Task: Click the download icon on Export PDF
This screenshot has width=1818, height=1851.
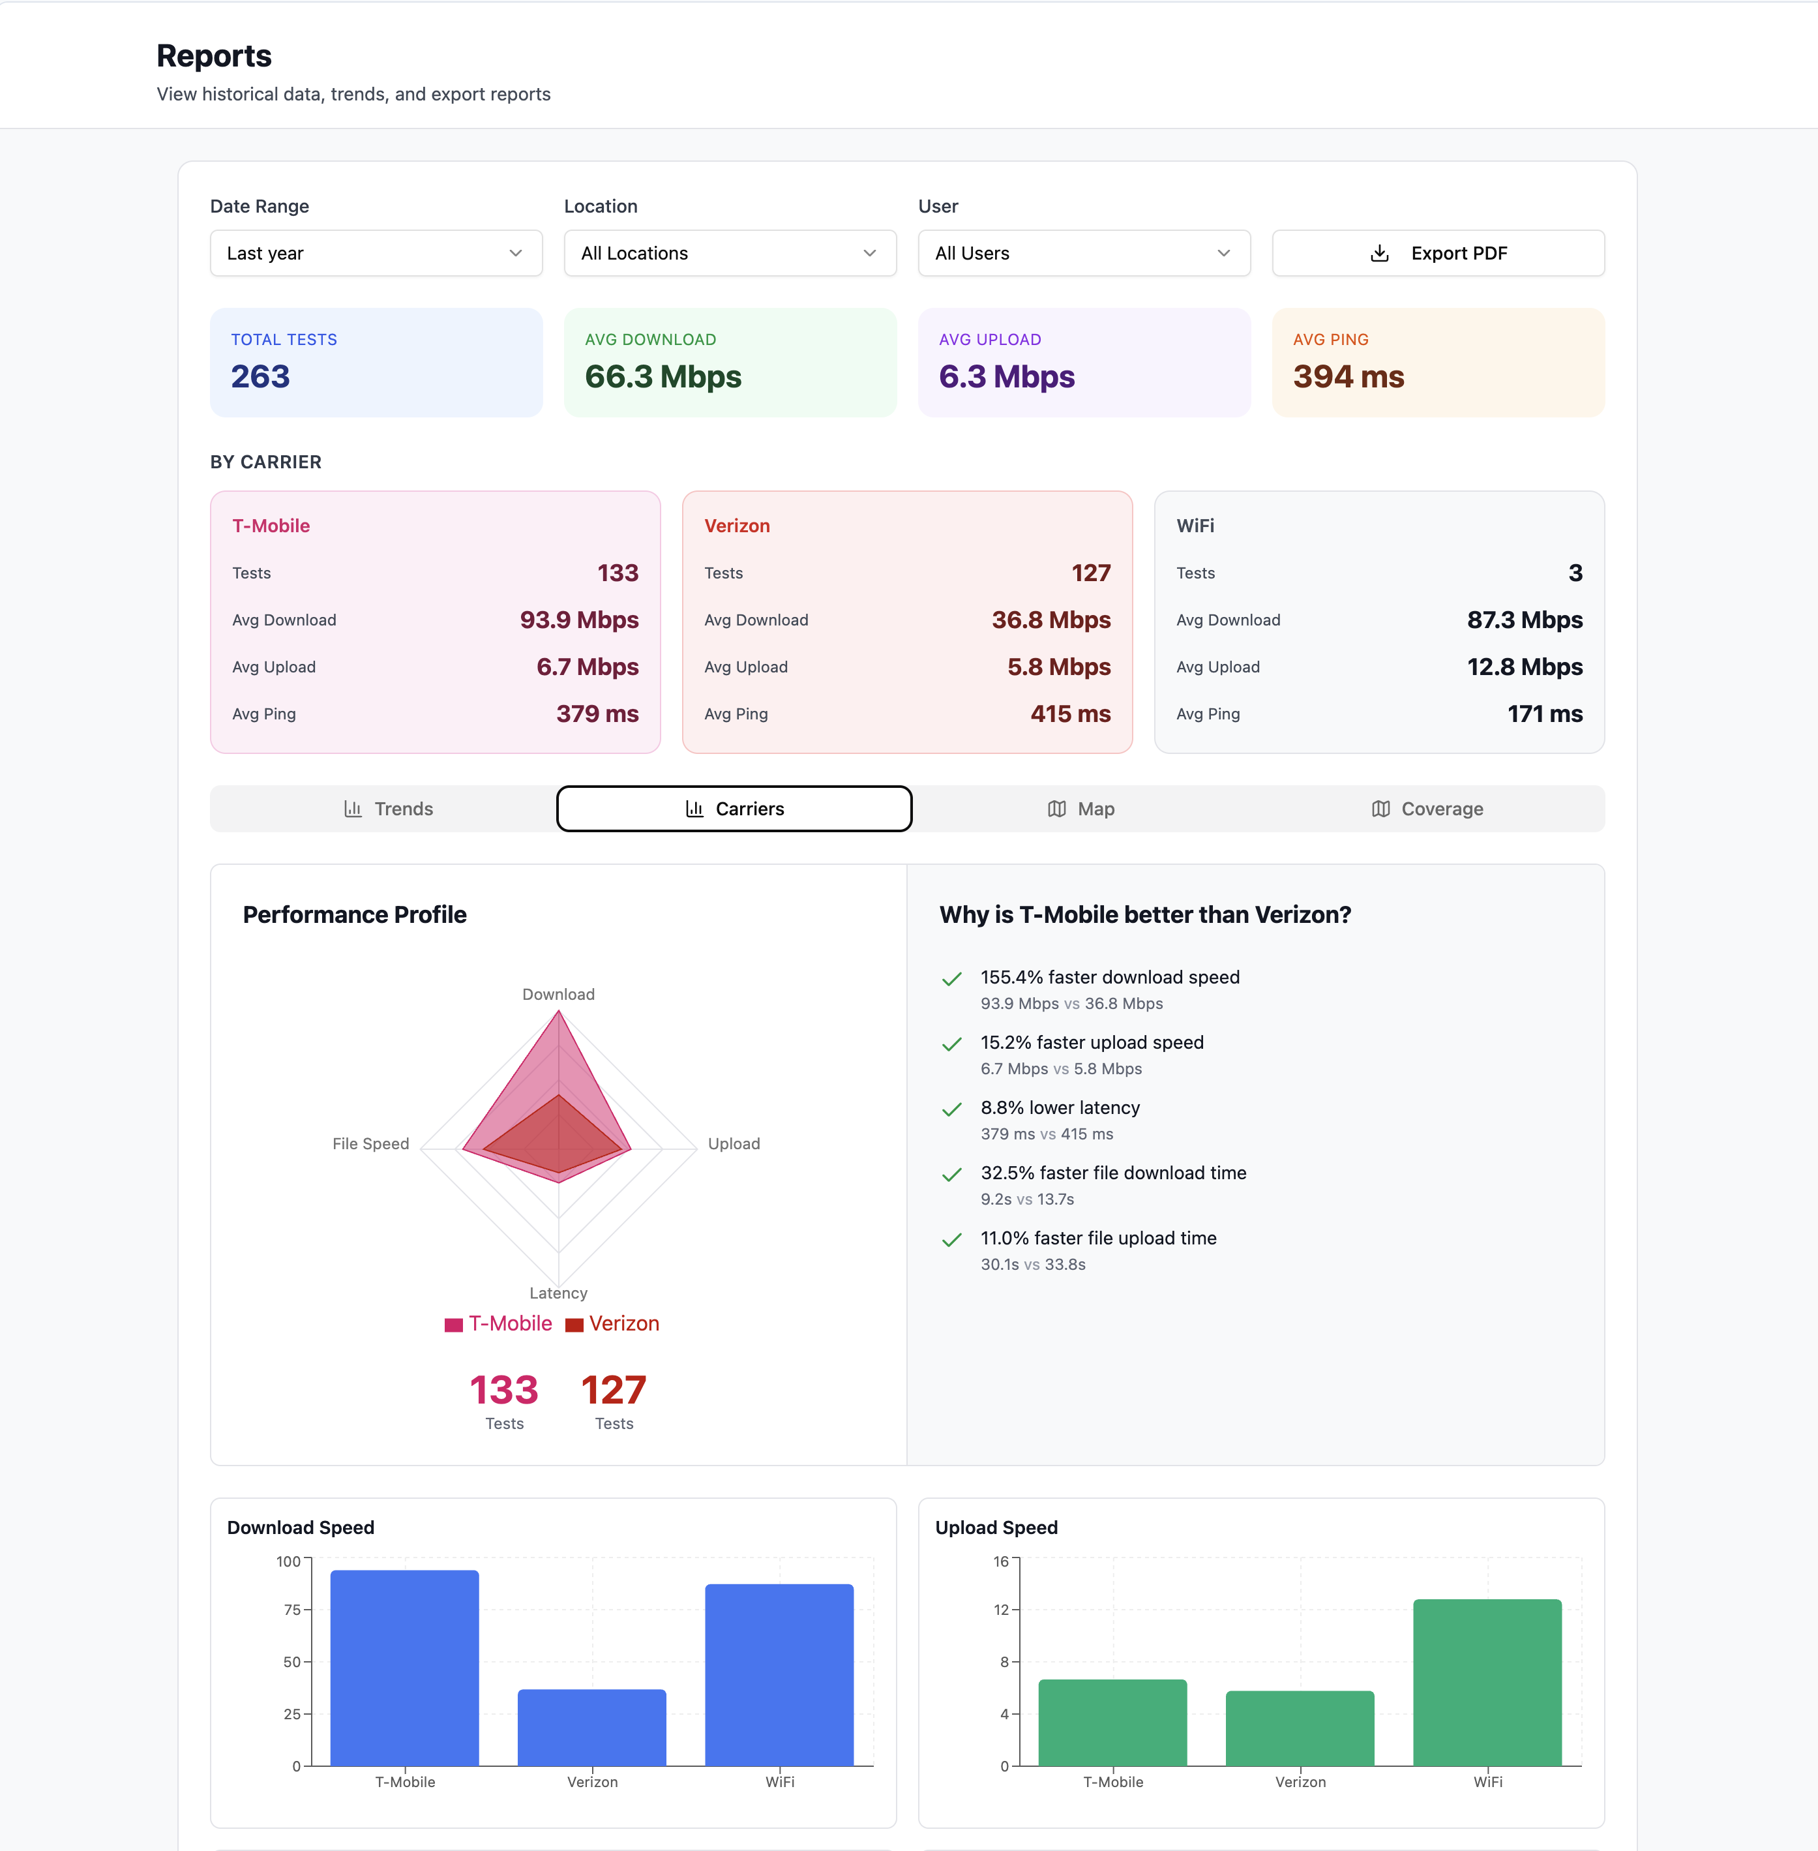Action: 1378,253
